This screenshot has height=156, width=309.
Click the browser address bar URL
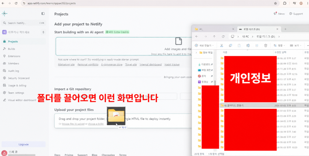tap(52, 3)
